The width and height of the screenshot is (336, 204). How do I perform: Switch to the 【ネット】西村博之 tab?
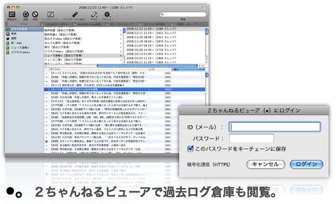[155, 24]
